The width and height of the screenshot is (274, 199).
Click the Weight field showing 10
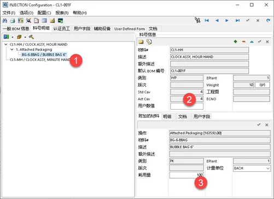tap(244, 85)
